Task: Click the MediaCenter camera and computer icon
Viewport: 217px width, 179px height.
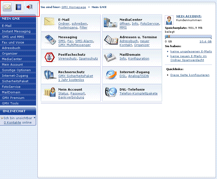Action: click(110, 22)
